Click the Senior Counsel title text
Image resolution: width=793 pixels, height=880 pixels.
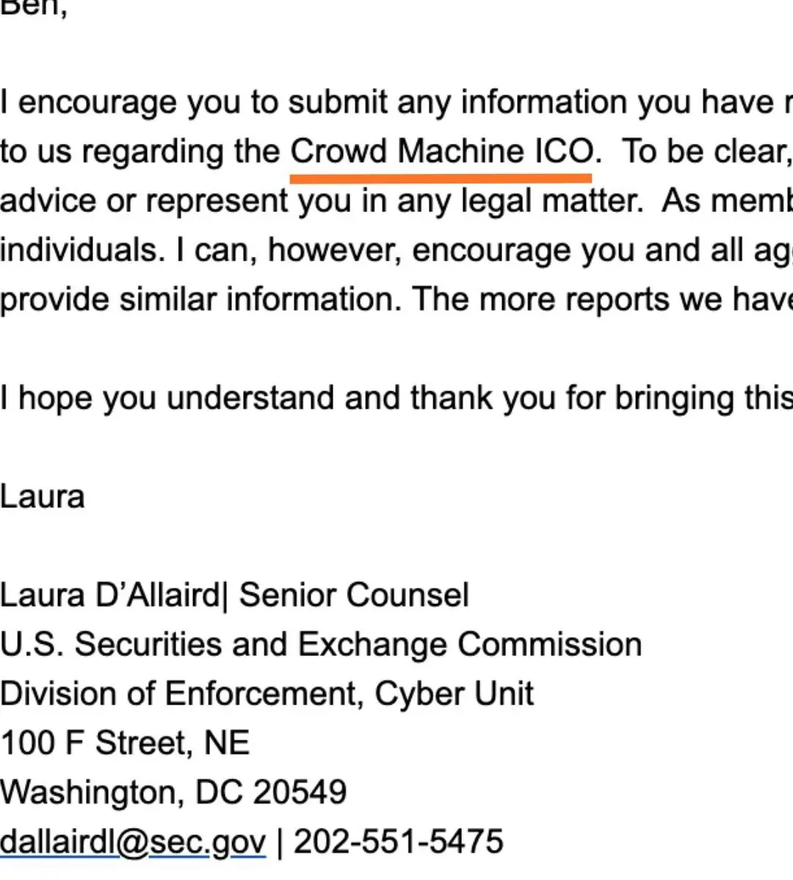354,595
